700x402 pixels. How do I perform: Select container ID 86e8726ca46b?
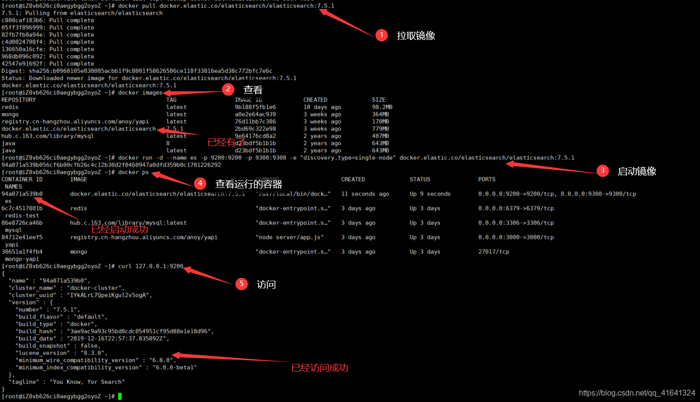[22, 223]
